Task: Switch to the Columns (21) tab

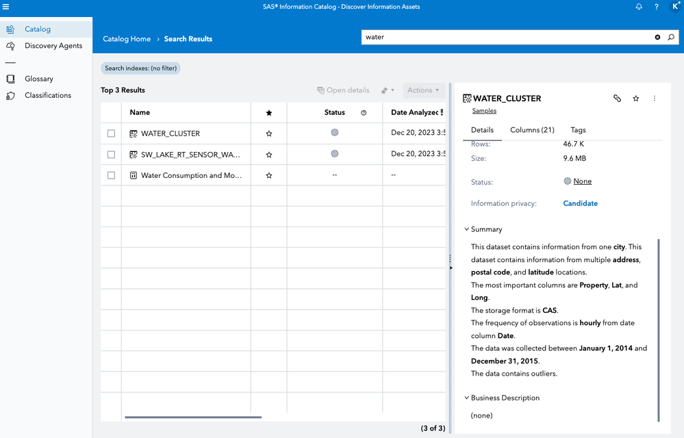Action: tap(532, 130)
